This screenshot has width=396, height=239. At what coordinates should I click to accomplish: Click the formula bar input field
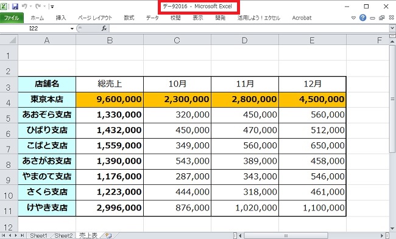pos(249,28)
